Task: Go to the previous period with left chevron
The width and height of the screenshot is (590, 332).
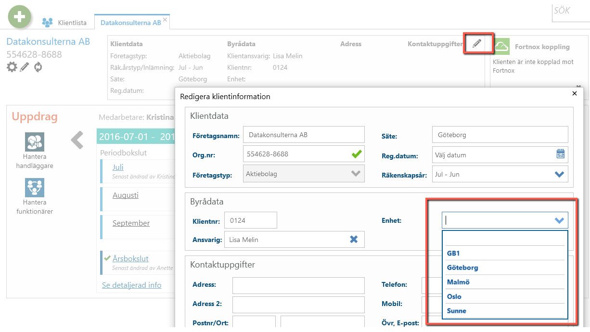Action: 77,140
